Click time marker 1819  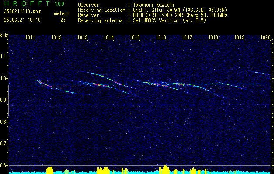[240, 37]
